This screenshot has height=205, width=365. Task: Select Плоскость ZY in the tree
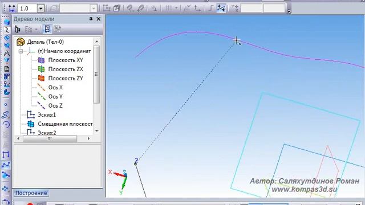(66, 79)
